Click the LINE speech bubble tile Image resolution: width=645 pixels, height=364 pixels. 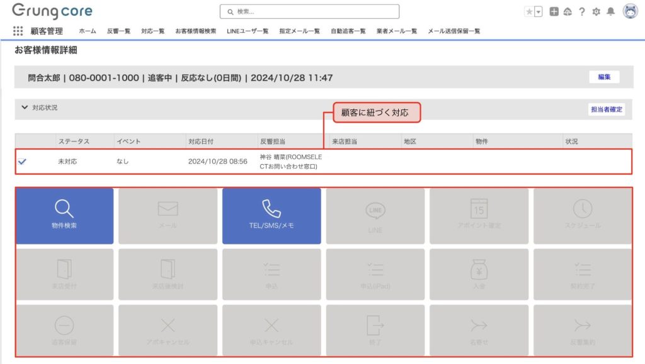pyautogui.click(x=375, y=216)
